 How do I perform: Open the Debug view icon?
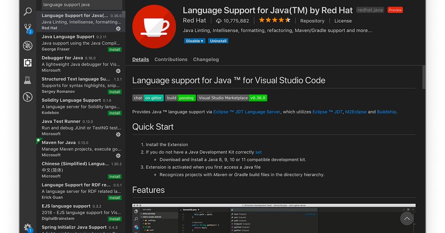tap(27, 46)
